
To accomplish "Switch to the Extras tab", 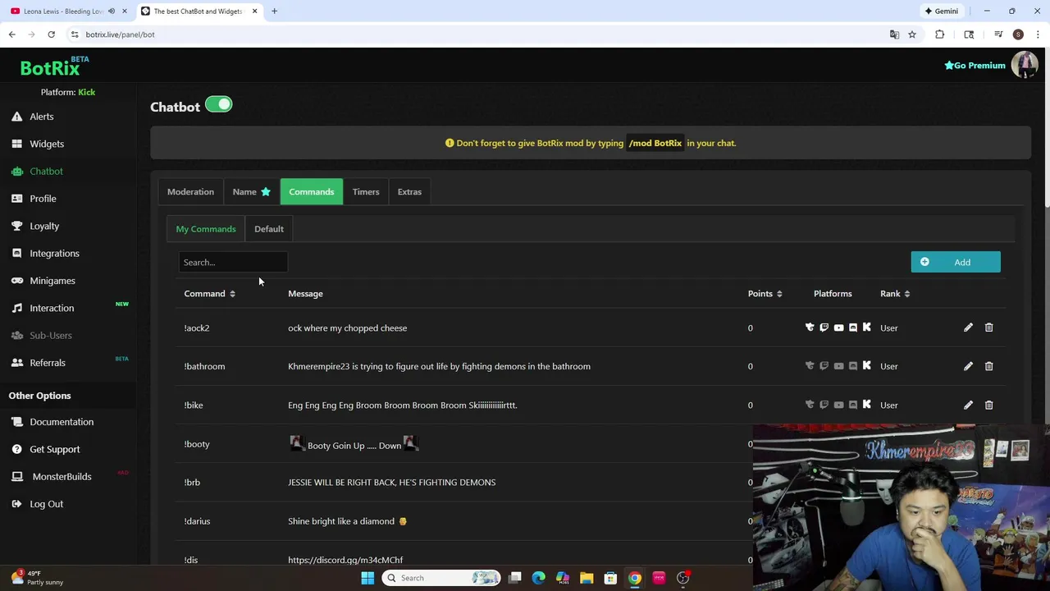I will tap(409, 191).
